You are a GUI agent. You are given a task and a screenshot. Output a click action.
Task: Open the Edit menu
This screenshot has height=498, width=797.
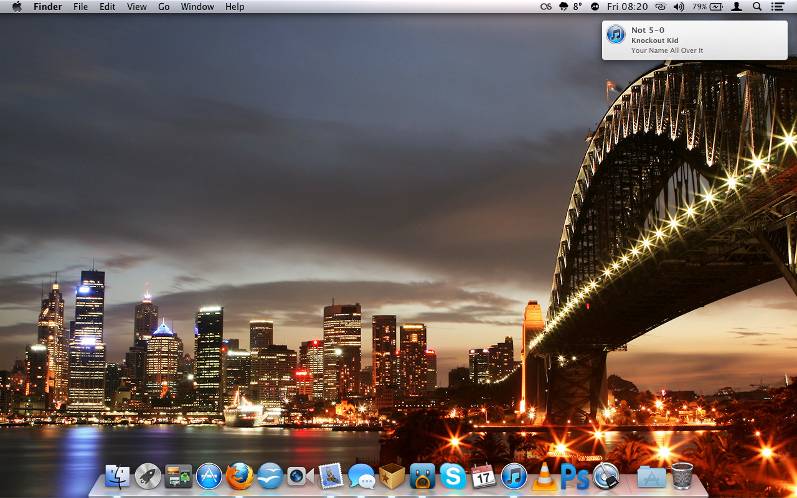(x=108, y=7)
